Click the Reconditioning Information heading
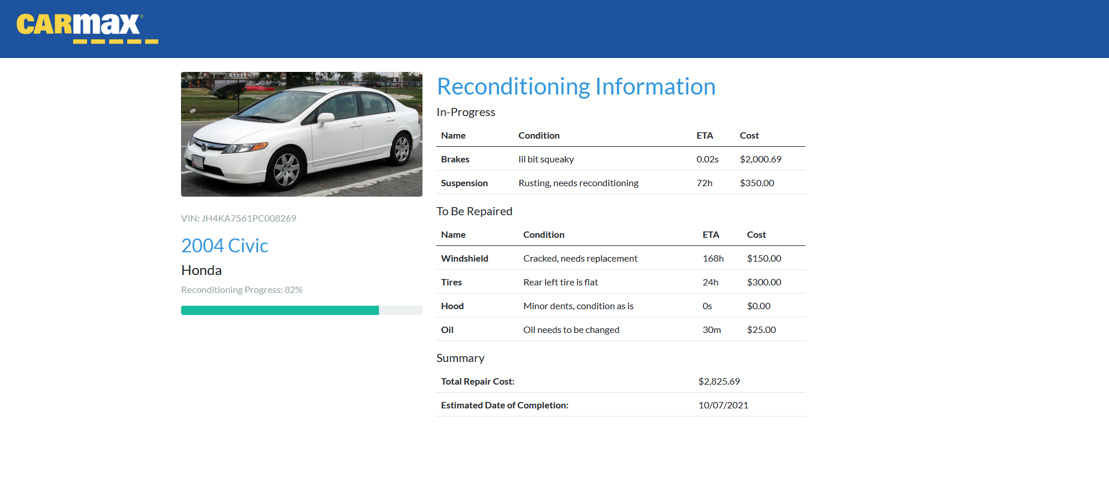This screenshot has width=1109, height=478. 576,86
